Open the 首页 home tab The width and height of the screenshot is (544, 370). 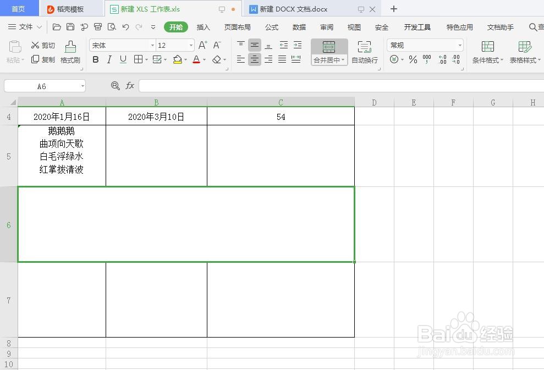click(18, 9)
